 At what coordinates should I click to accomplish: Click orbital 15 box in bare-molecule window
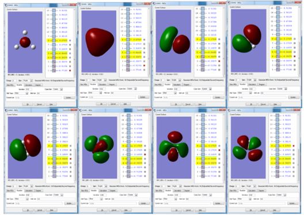coord(54,10)
